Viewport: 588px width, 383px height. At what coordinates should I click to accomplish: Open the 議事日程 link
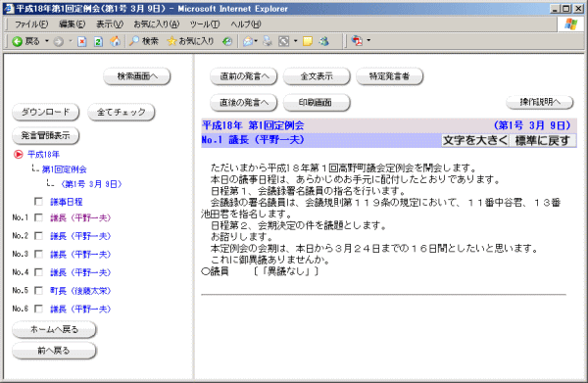pyautogui.click(x=67, y=202)
